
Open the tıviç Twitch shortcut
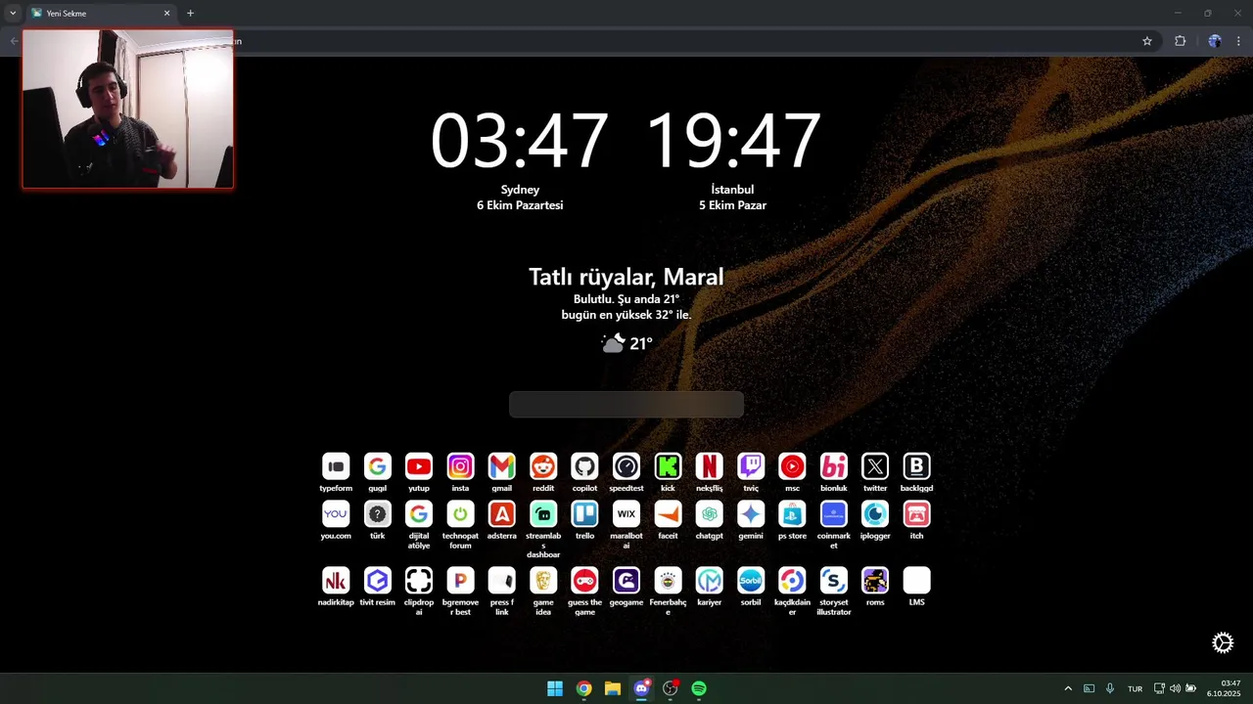coord(751,466)
